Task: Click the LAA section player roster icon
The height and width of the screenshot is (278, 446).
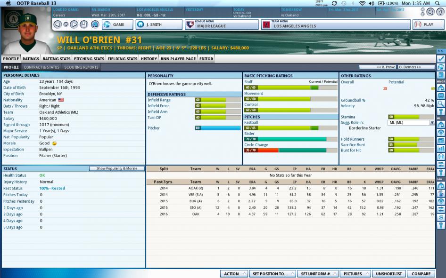Action: [x=441, y=193]
